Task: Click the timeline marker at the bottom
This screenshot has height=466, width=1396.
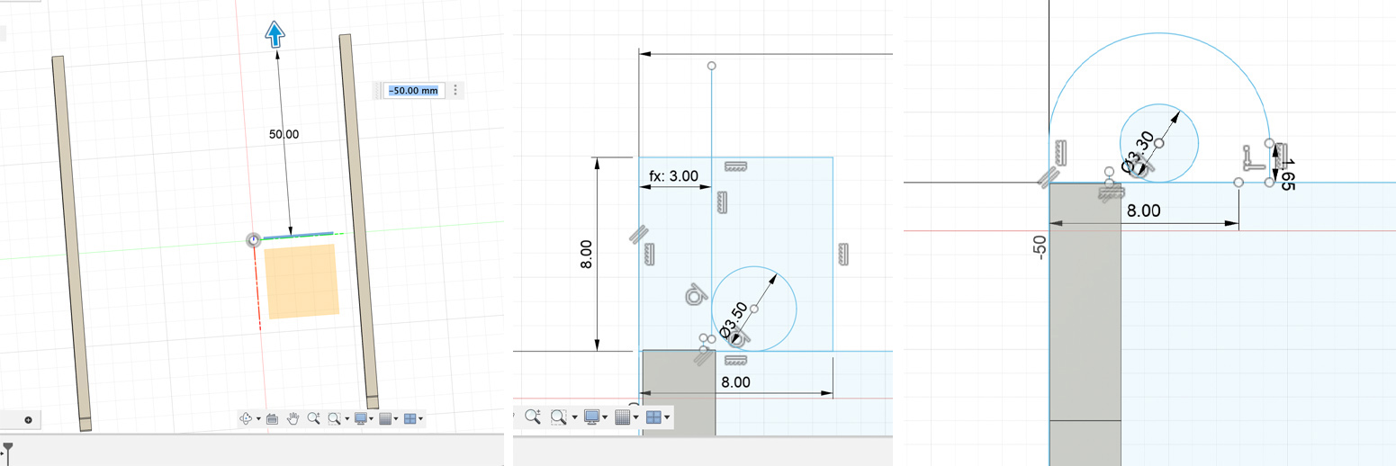Action: coord(8,448)
